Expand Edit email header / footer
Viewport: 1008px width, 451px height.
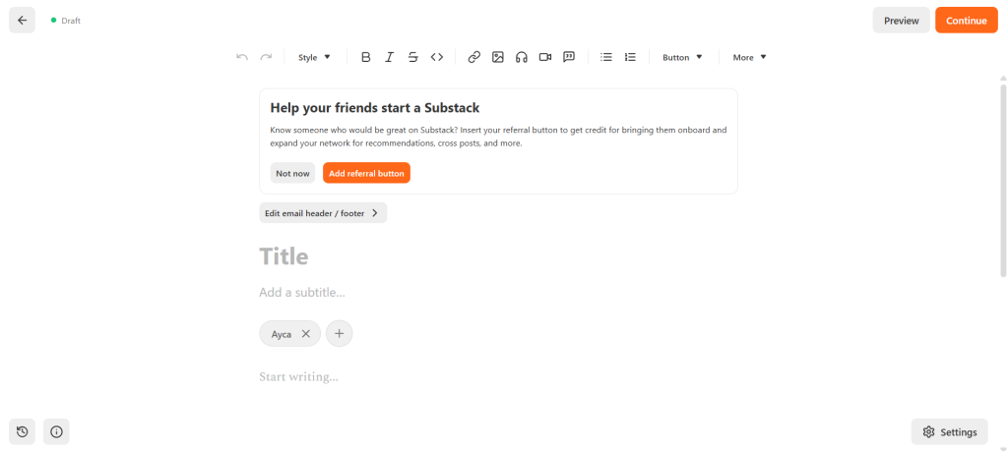click(323, 213)
